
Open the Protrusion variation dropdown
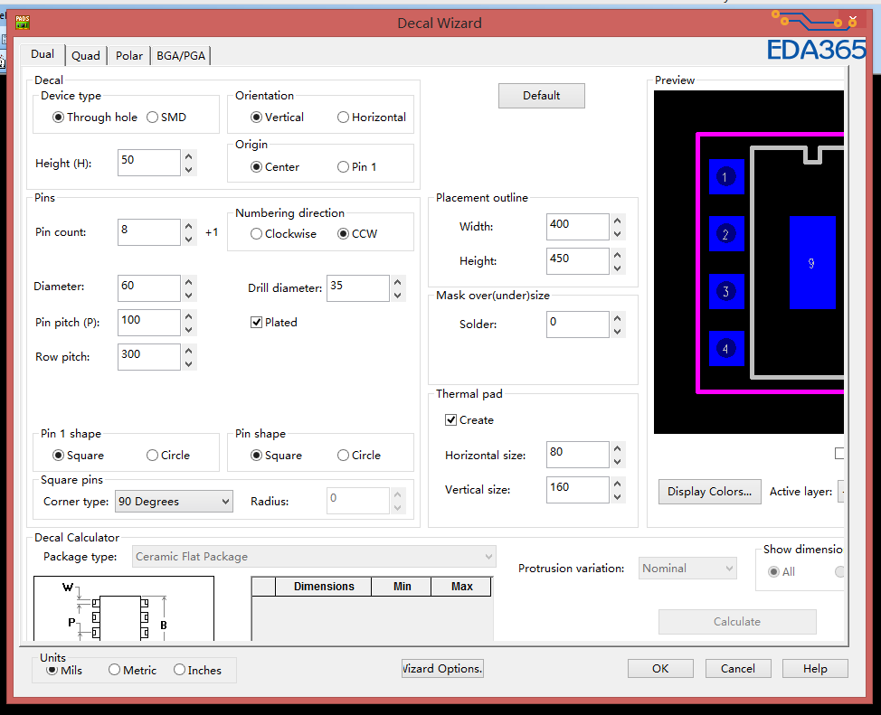[x=687, y=569]
